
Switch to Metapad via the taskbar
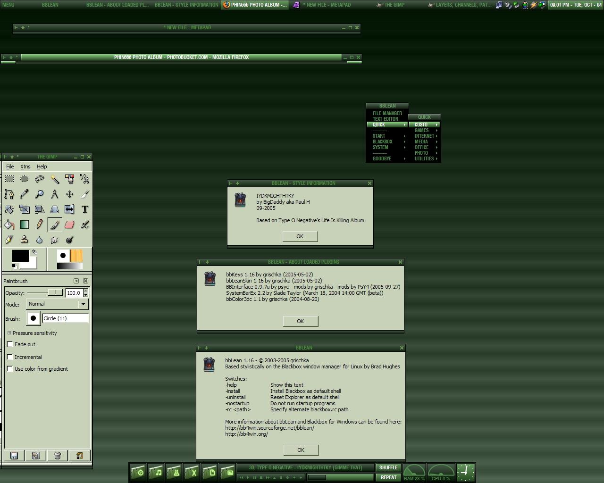pyautogui.click(x=323, y=5)
